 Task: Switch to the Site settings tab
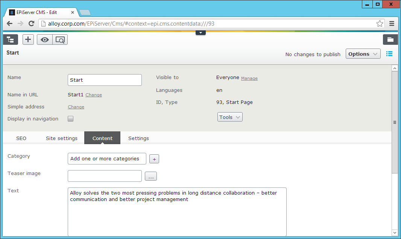(62, 138)
